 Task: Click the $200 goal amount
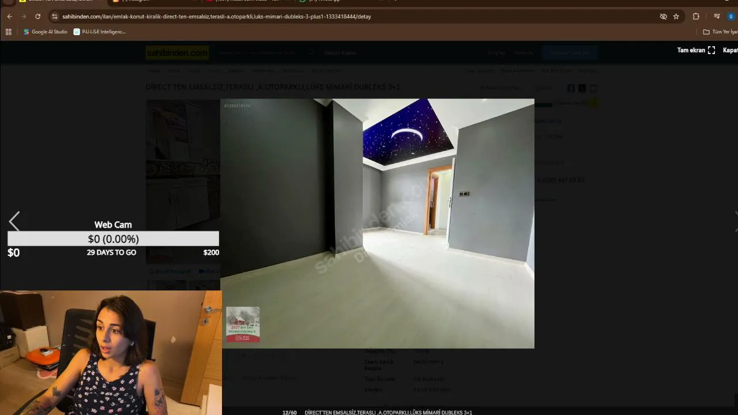[x=211, y=252]
